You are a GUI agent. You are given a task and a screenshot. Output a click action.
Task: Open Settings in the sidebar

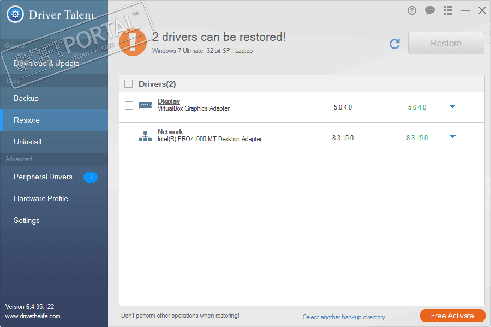click(54, 220)
